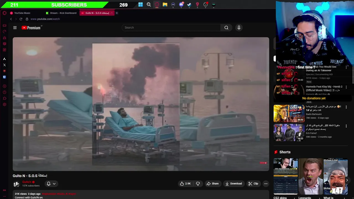Open the AI Takeover video title
The height and width of the screenshot is (199, 354).
pyautogui.click(x=321, y=69)
